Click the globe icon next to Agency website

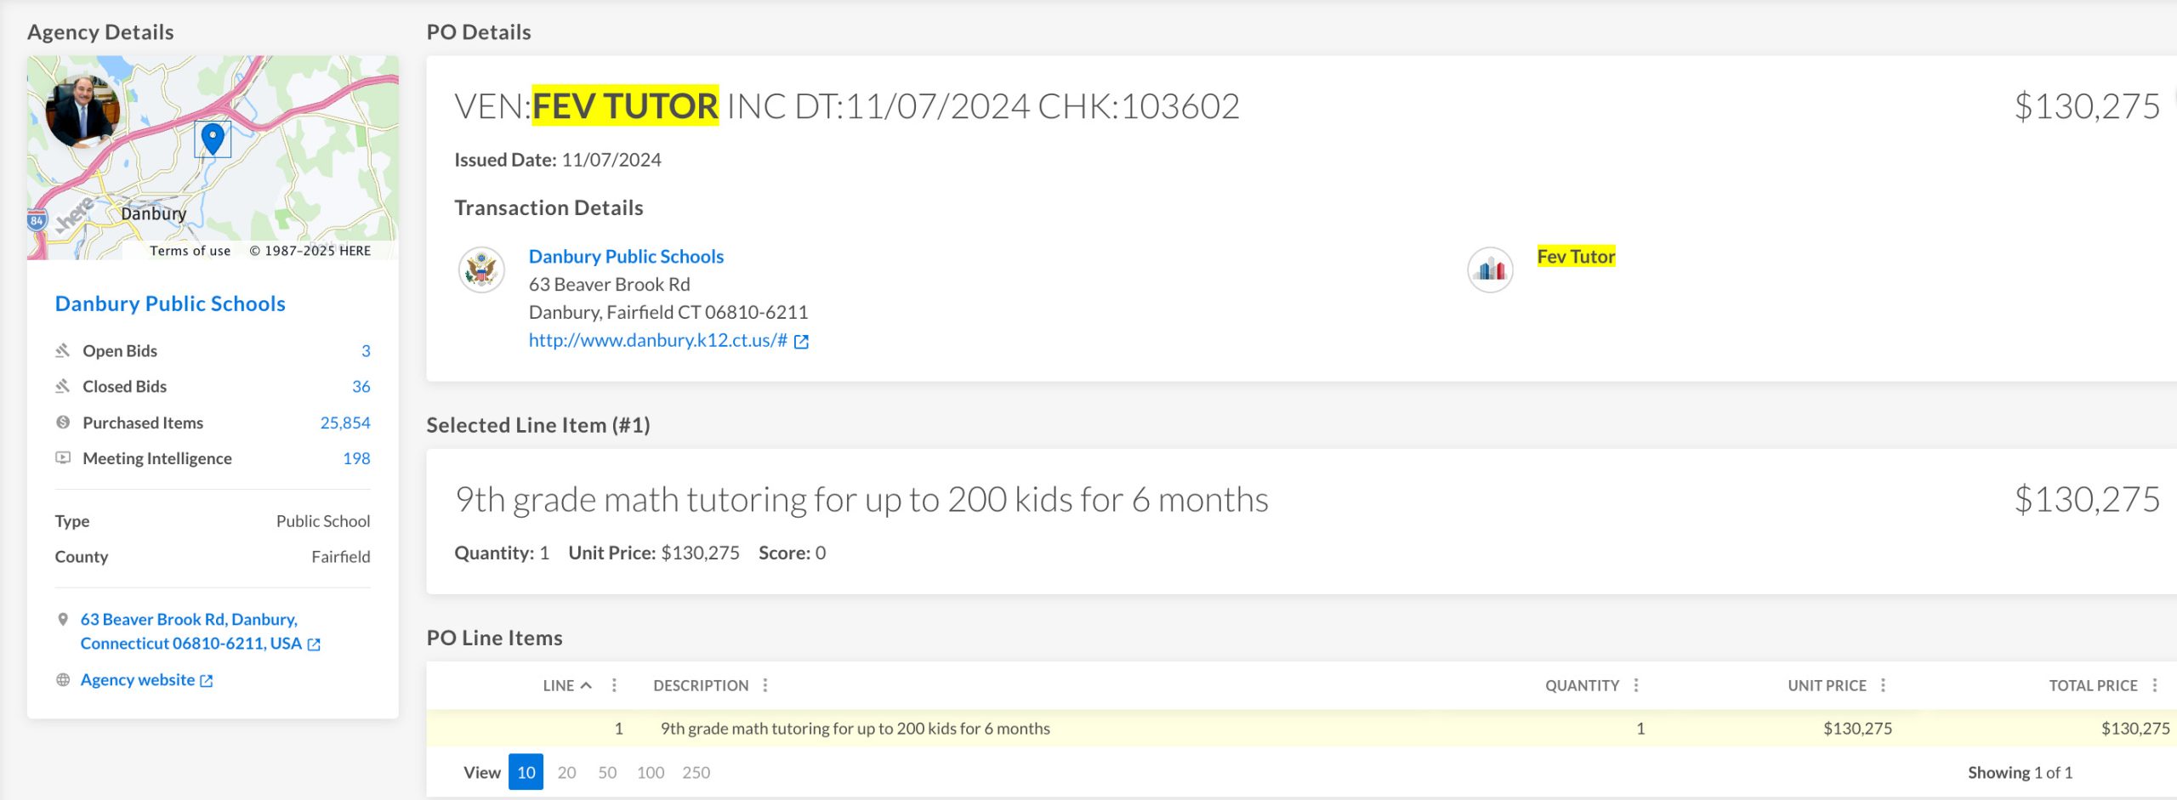(x=63, y=680)
